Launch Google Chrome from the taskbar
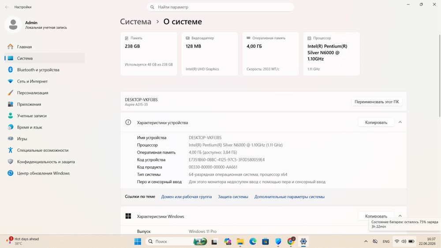 (x=291, y=241)
